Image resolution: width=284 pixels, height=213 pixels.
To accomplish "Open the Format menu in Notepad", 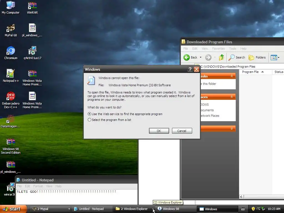I will pyautogui.click(x=38, y=186).
